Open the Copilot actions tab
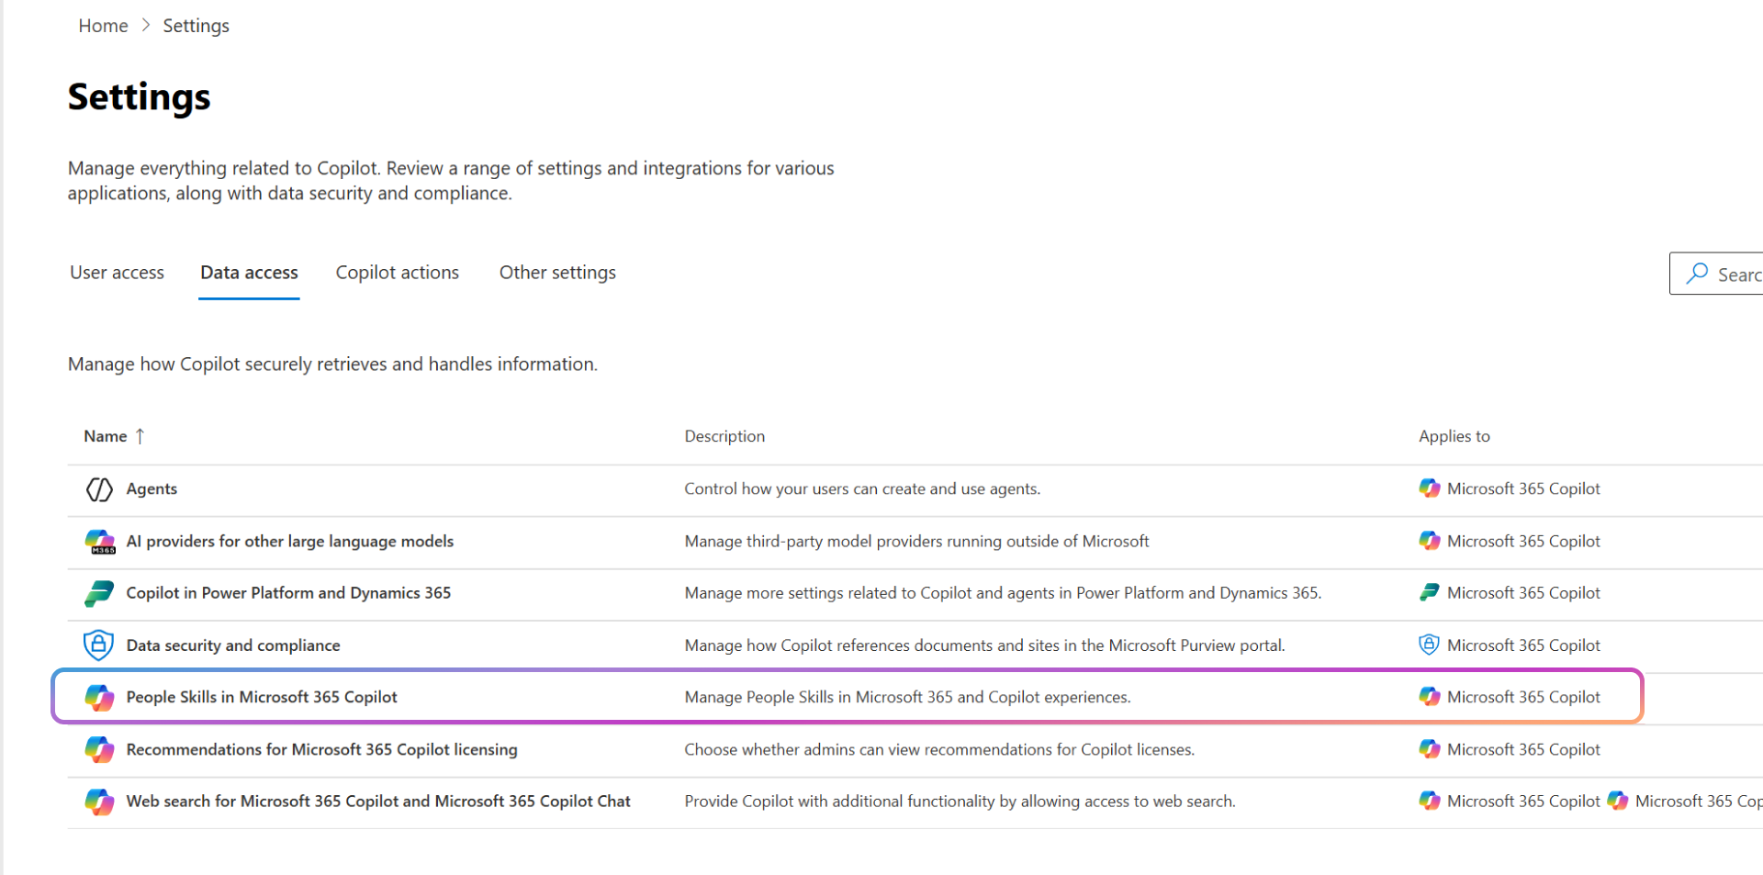The height and width of the screenshot is (875, 1763). click(397, 272)
